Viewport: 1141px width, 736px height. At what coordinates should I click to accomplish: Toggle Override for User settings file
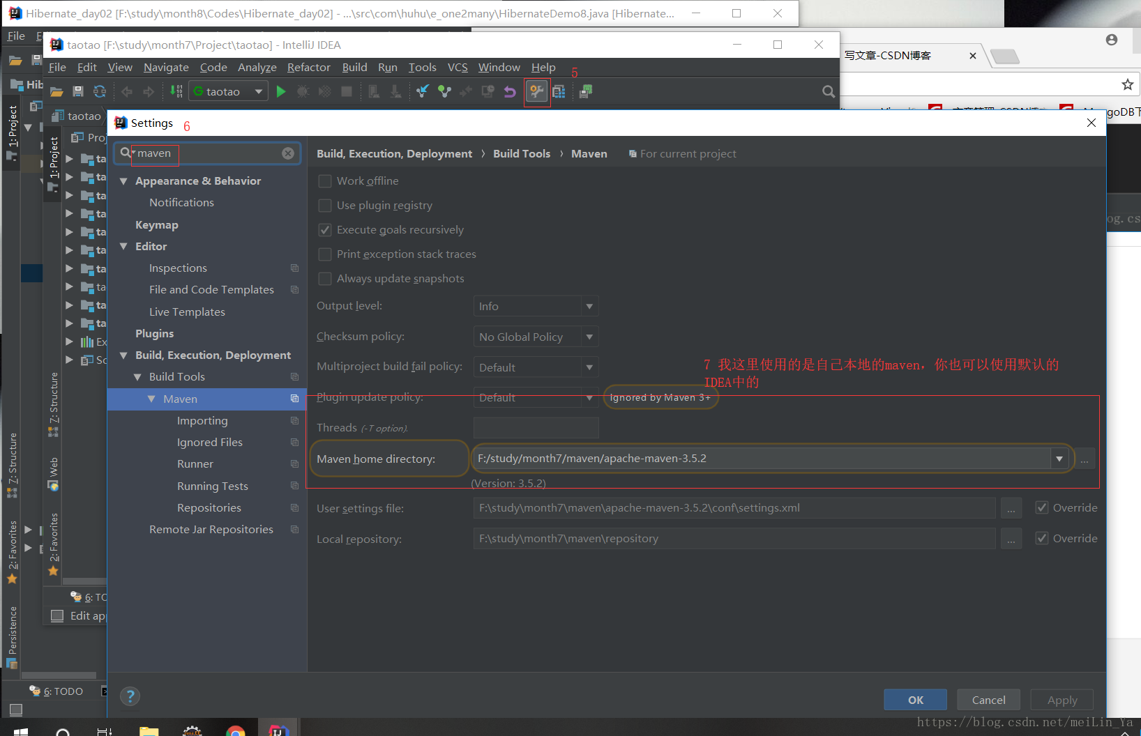coord(1042,507)
